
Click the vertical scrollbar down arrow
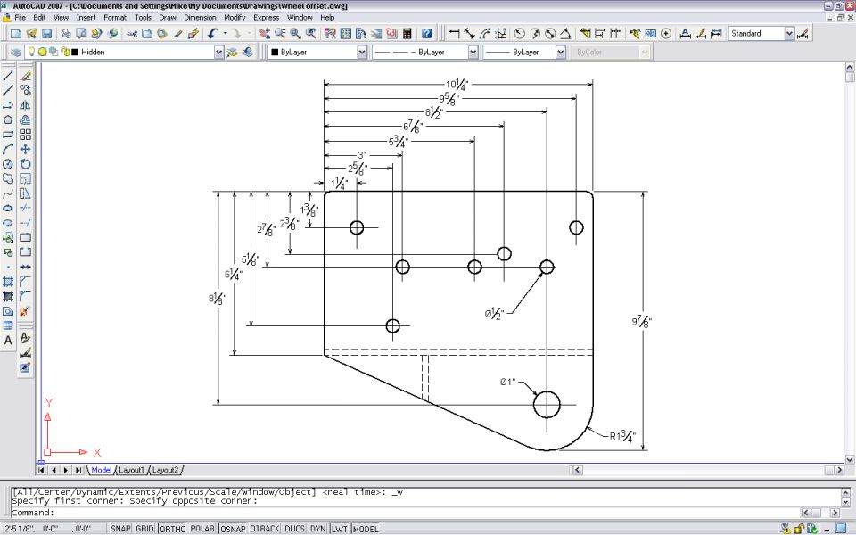(850, 460)
